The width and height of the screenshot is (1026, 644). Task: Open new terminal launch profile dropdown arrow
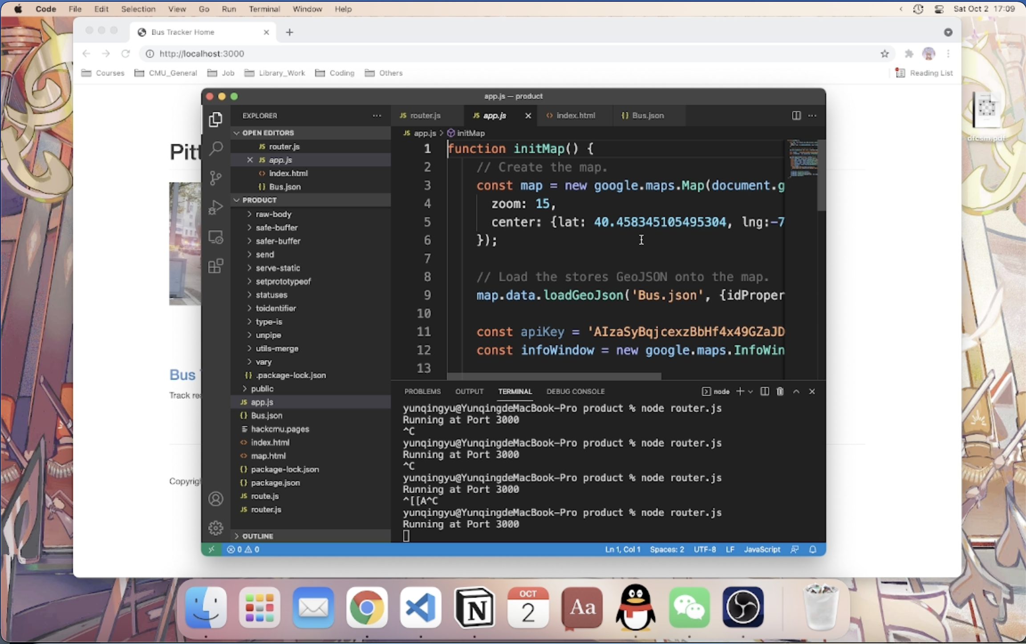[750, 392]
